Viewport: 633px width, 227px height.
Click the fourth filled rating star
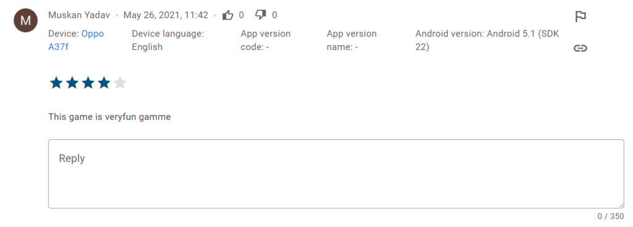tap(104, 84)
